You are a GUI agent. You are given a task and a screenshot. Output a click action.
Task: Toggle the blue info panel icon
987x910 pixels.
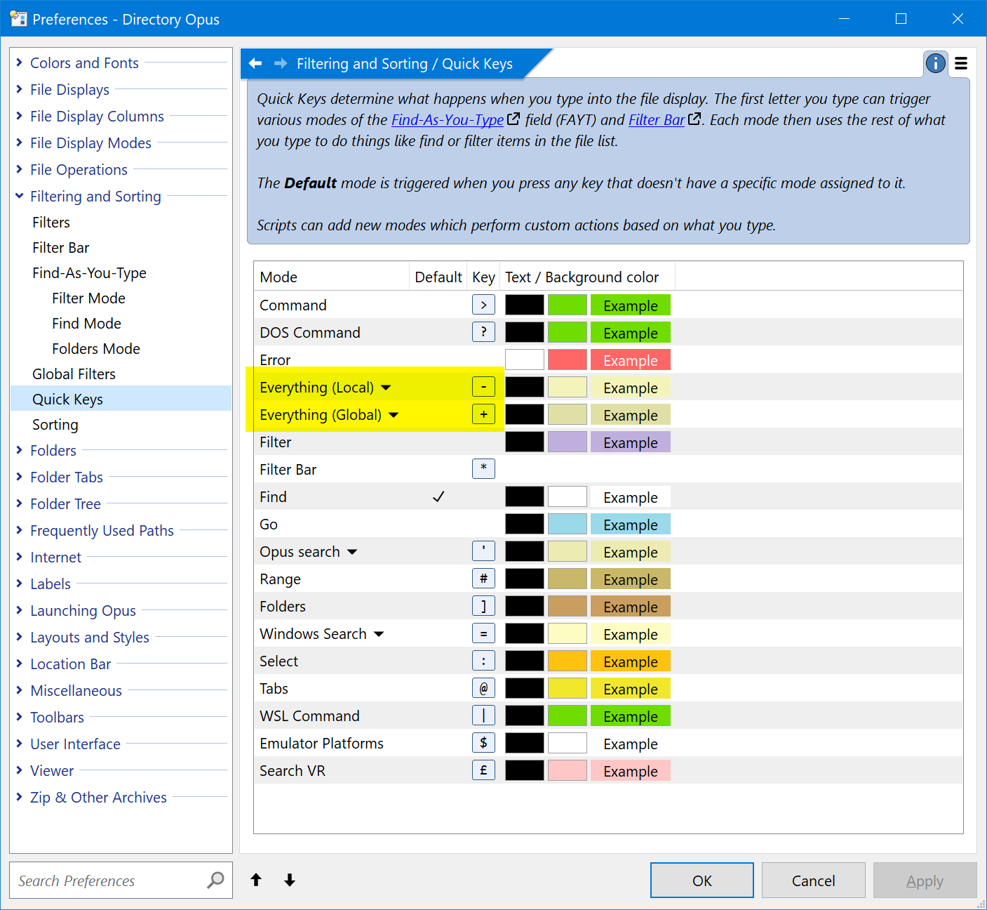click(x=935, y=63)
